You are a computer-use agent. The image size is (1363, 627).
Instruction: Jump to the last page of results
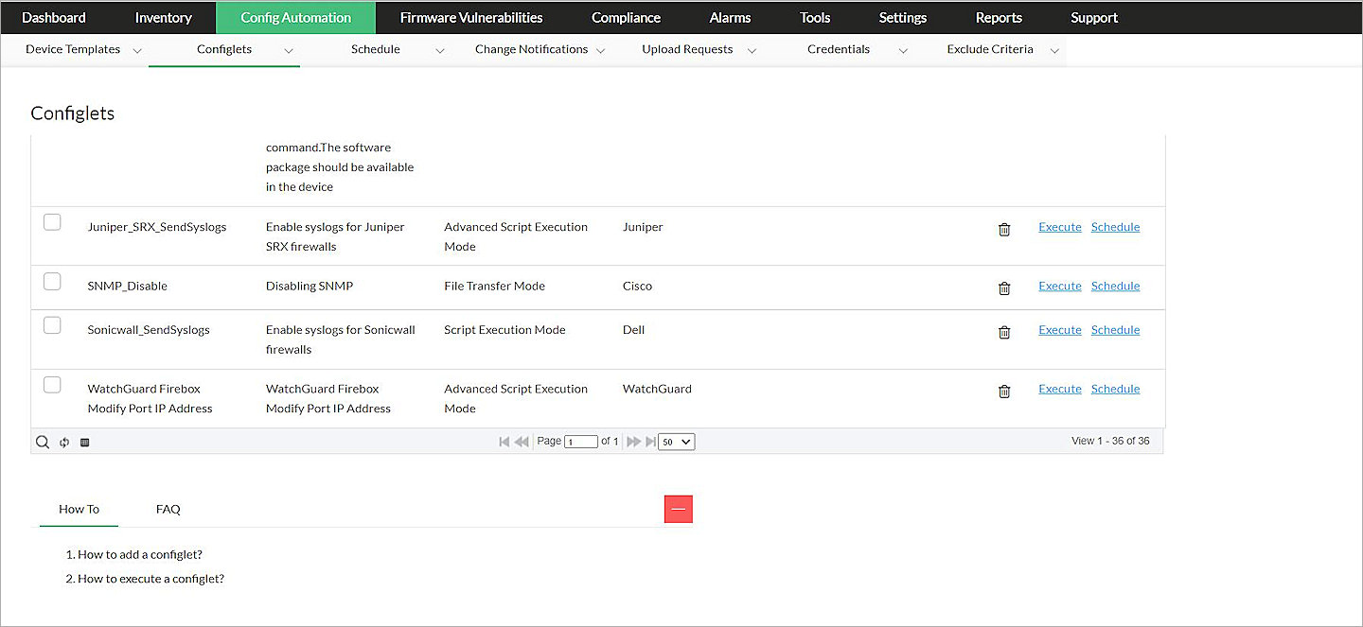(x=649, y=441)
